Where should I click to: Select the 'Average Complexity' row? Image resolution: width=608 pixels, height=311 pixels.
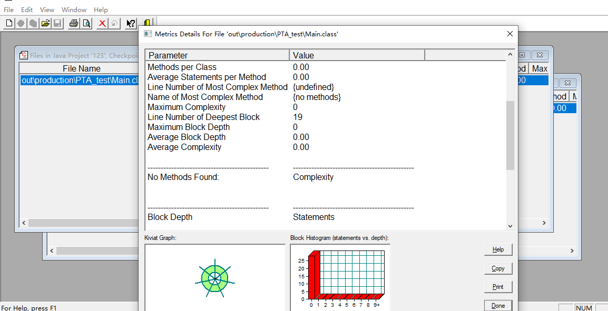pyautogui.click(x=184, y=147)
